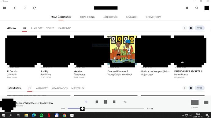Viewport: 211px width, 118px height.
Task: Select TOP 20 album filter
Action: [x=50, y=28]
